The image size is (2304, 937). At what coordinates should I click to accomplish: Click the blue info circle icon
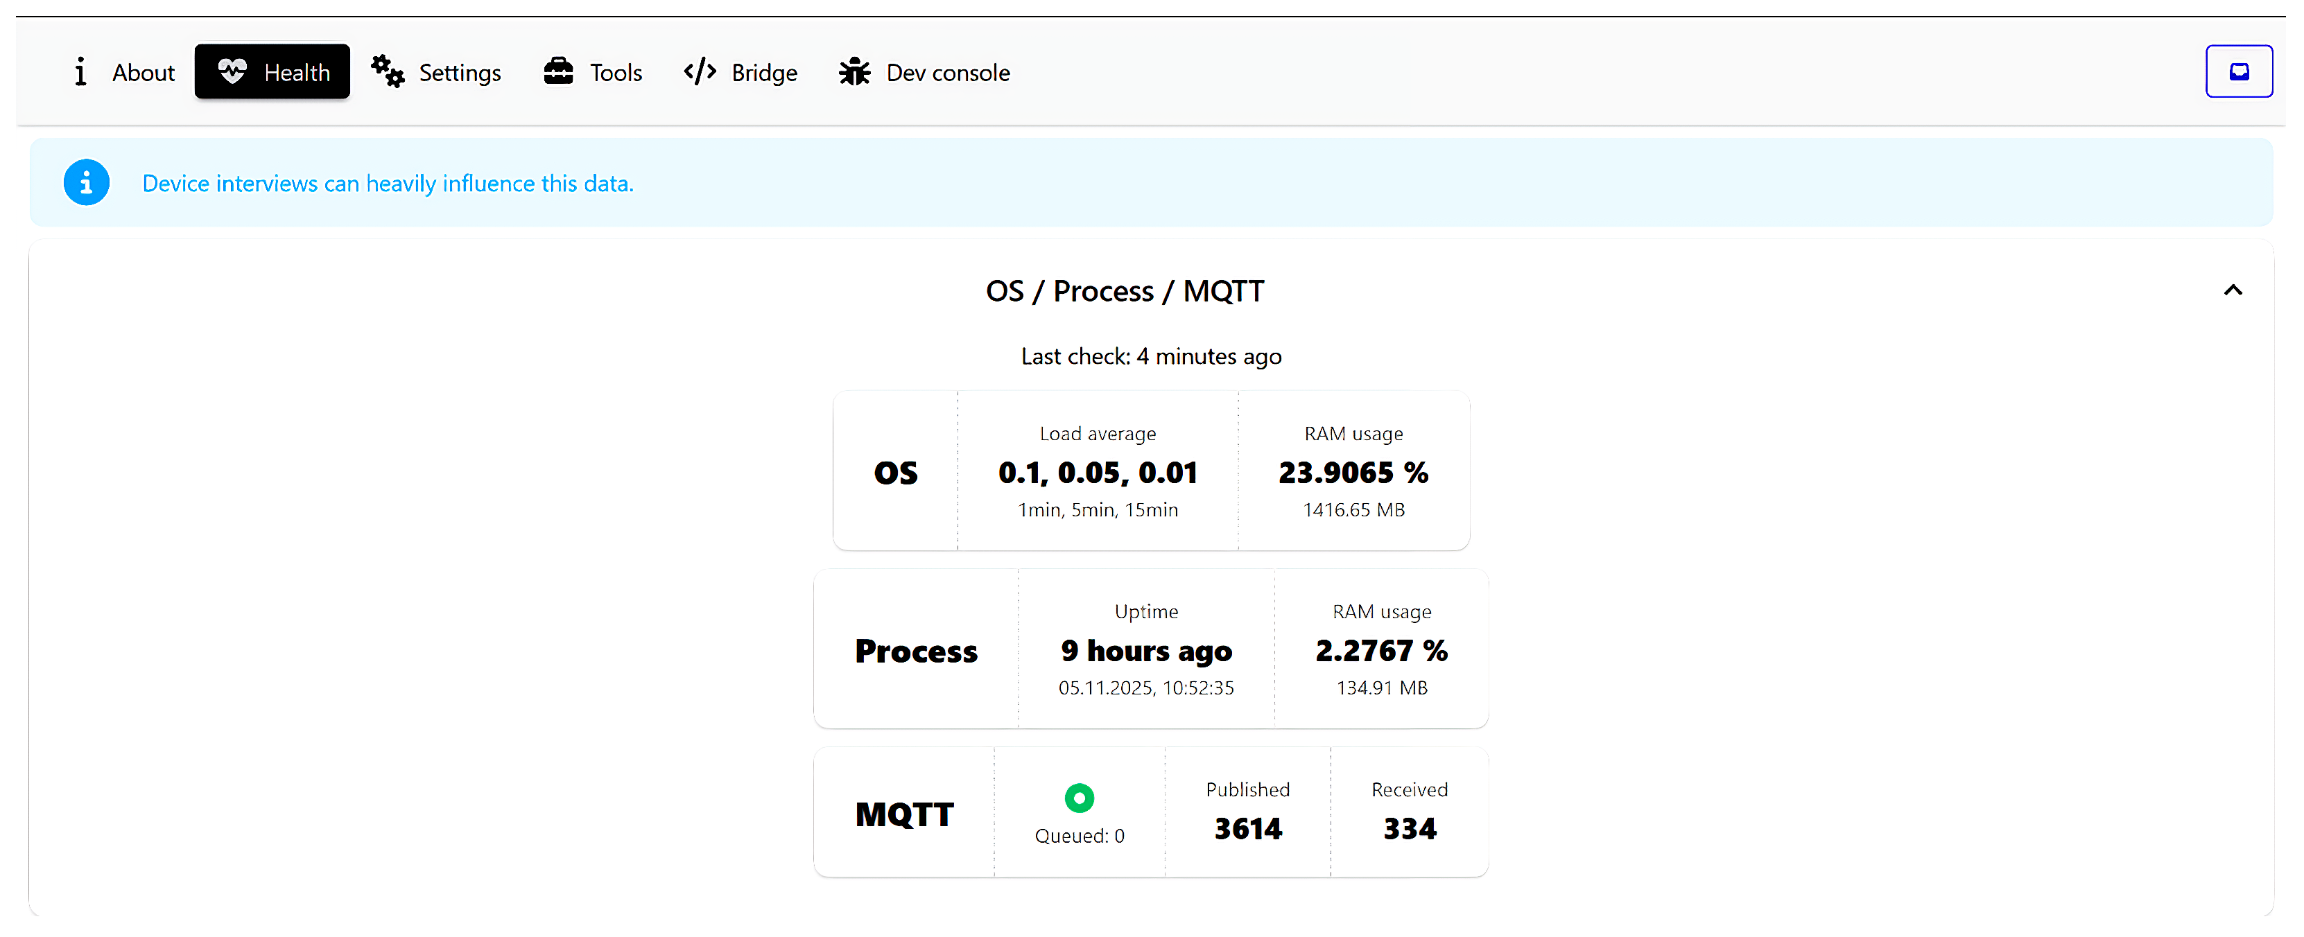pyautogui.click(x=87, y=182)
